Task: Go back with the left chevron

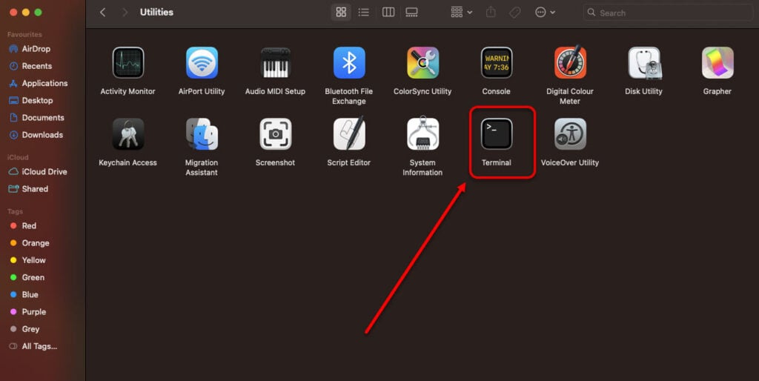Action: (x=102, y=13)
